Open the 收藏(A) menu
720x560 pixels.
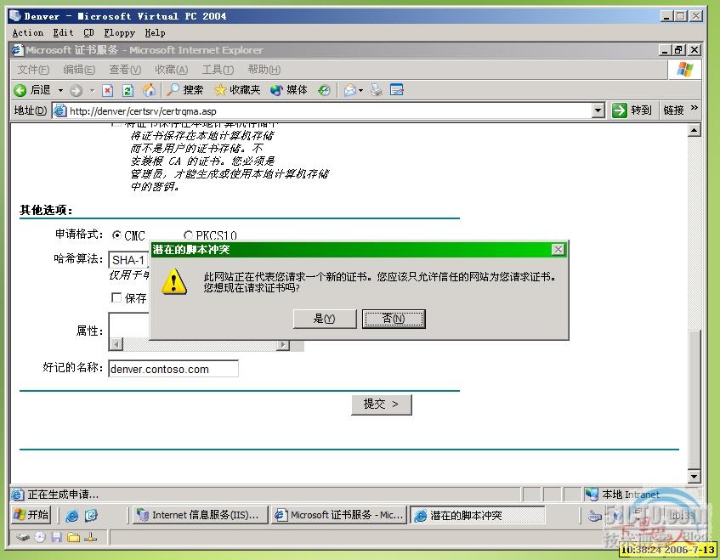click(x=171, y=70)
